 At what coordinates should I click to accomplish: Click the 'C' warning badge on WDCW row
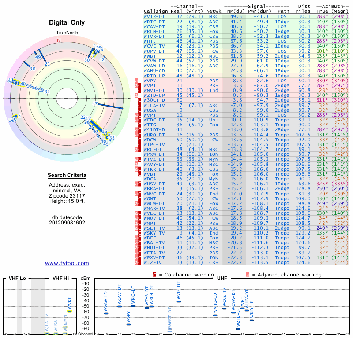[x=139, y=140]
